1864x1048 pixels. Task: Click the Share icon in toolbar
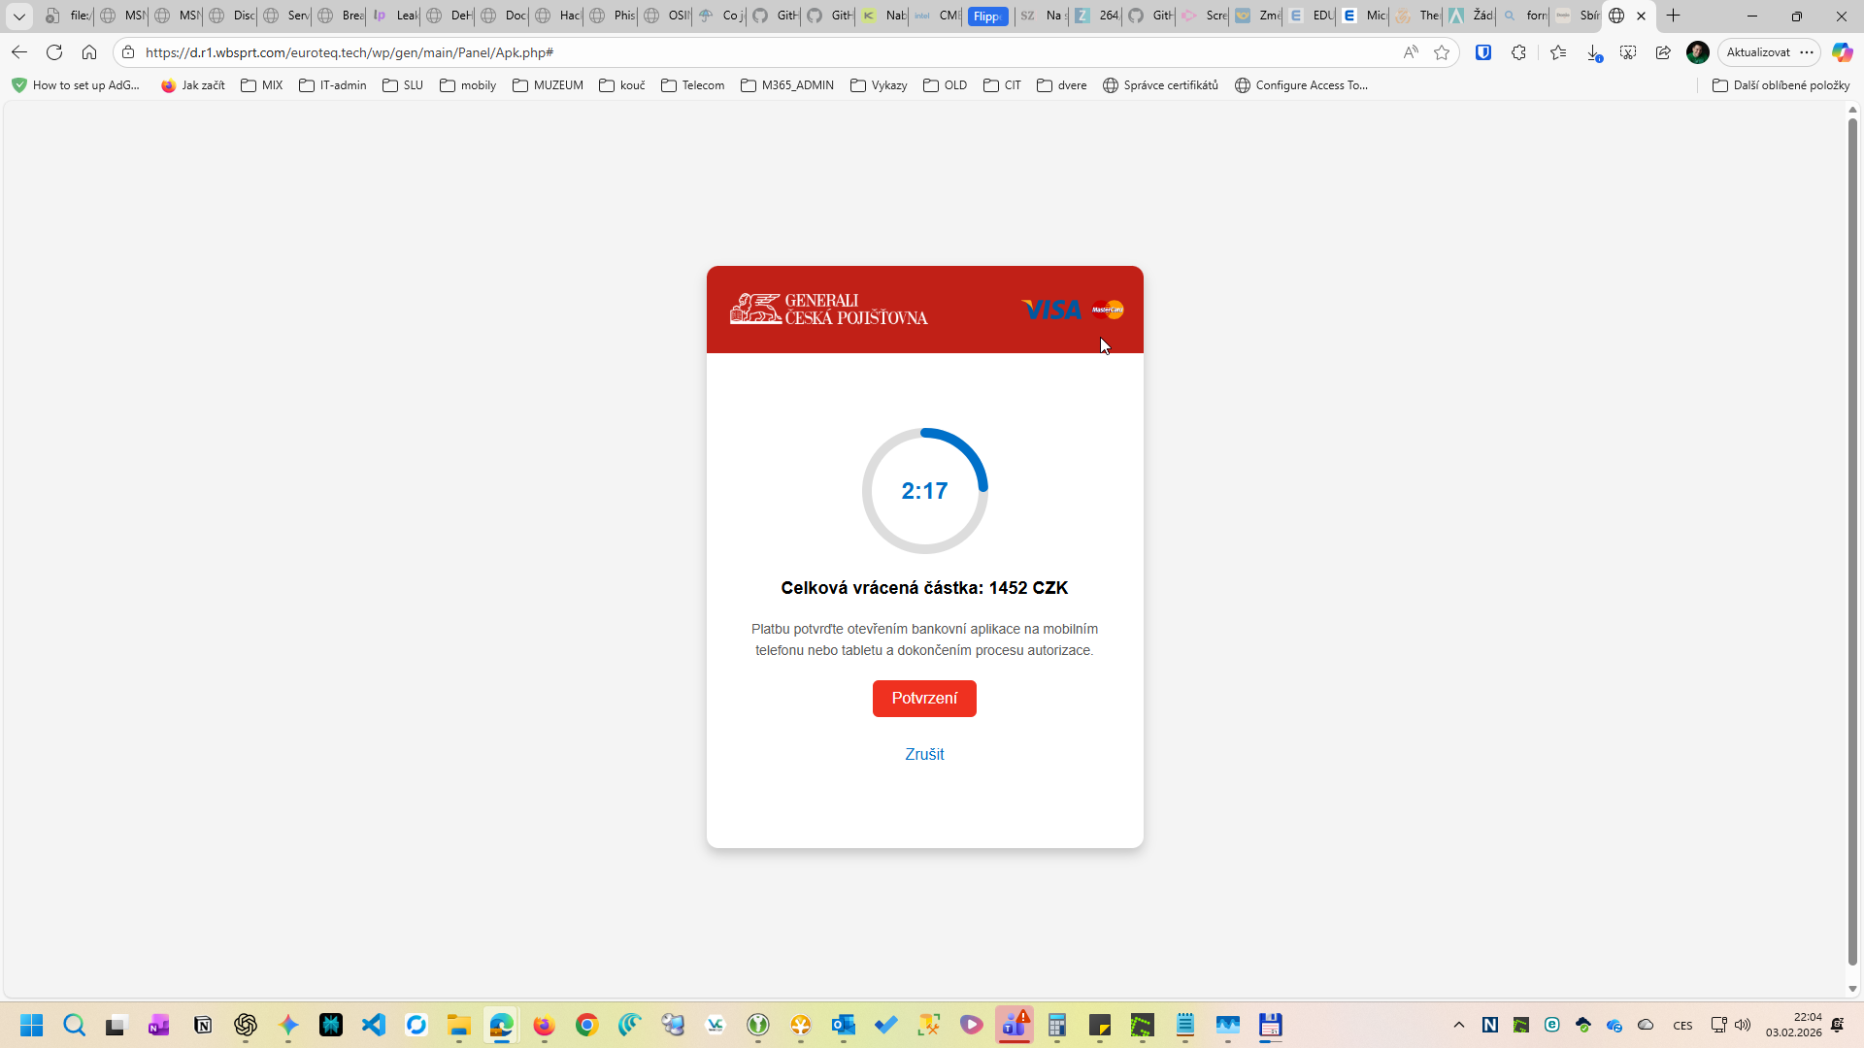click(1663, 52)
